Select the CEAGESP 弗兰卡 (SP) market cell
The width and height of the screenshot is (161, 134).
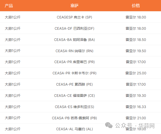tap(74, 17)
